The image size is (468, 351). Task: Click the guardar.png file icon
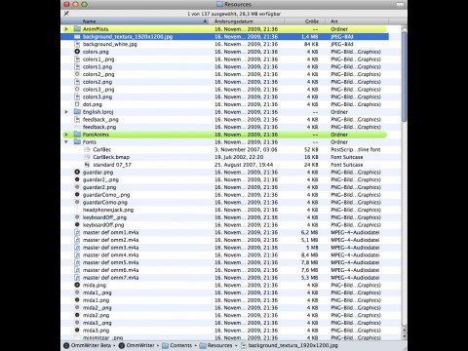[77, 173]
